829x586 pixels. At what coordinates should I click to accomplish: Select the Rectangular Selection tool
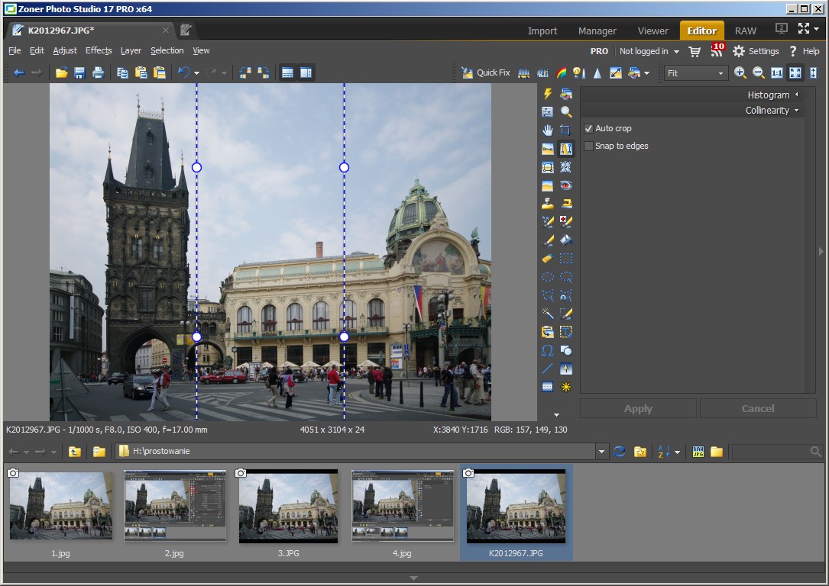566,259
